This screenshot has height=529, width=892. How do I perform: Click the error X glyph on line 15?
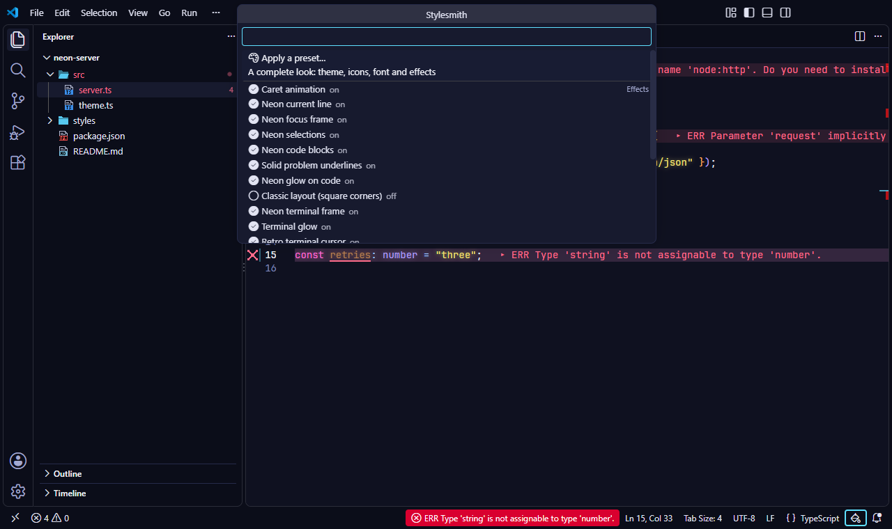coord(253,255)
